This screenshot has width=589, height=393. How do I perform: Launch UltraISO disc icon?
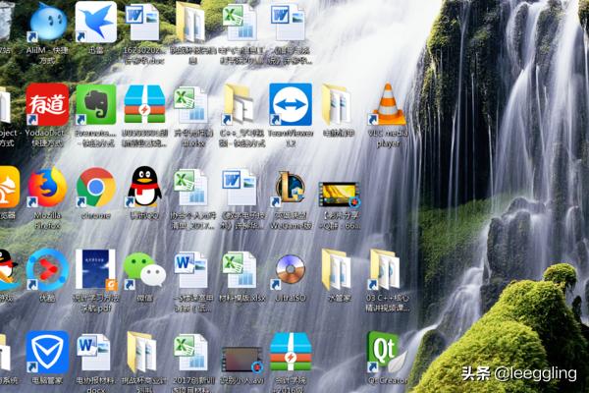click(x=290, y=270)
